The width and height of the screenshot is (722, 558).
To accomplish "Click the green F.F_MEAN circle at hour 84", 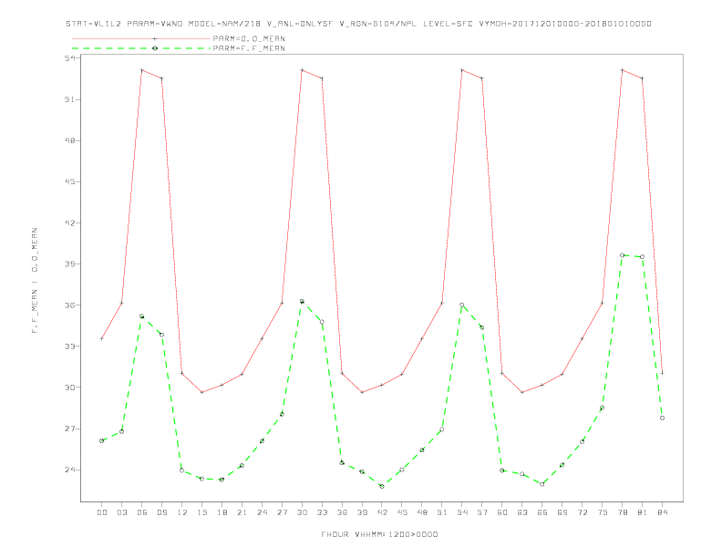I will [662, 418].
